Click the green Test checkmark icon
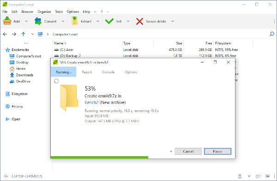 point(109,21)
